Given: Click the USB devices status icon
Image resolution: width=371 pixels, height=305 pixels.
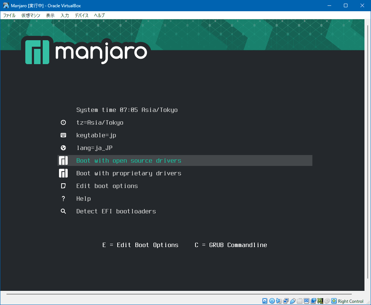Looking at the screenshot, I should pos(293,301).
